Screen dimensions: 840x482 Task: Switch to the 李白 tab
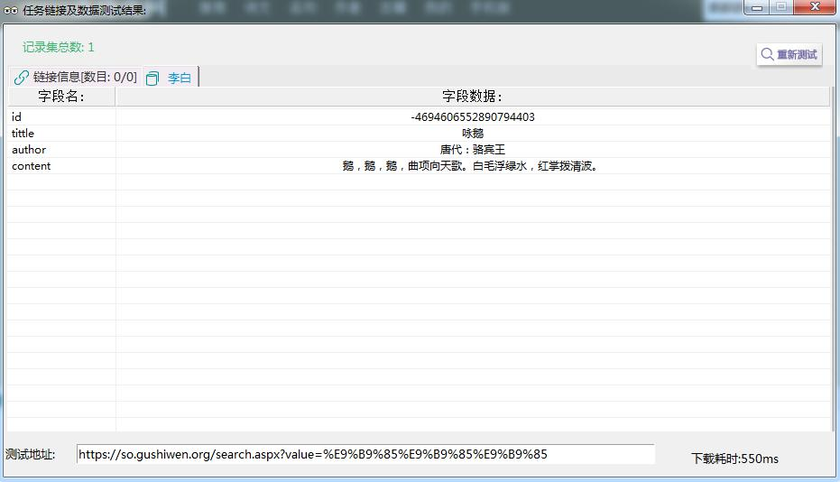171,78
